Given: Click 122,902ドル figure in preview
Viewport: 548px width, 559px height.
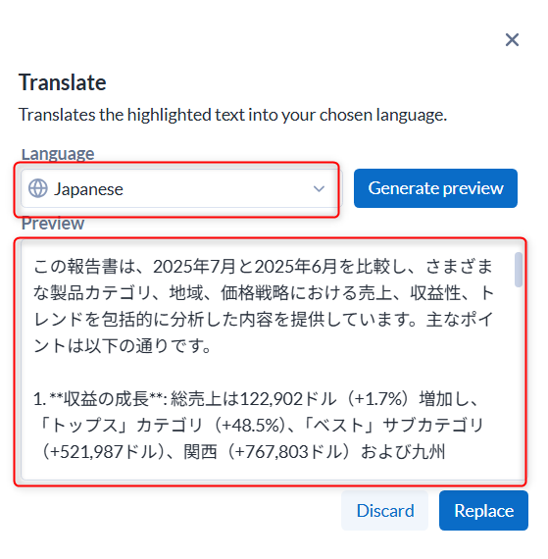Looking at the screenshot, I should click(x=288, y=398).
